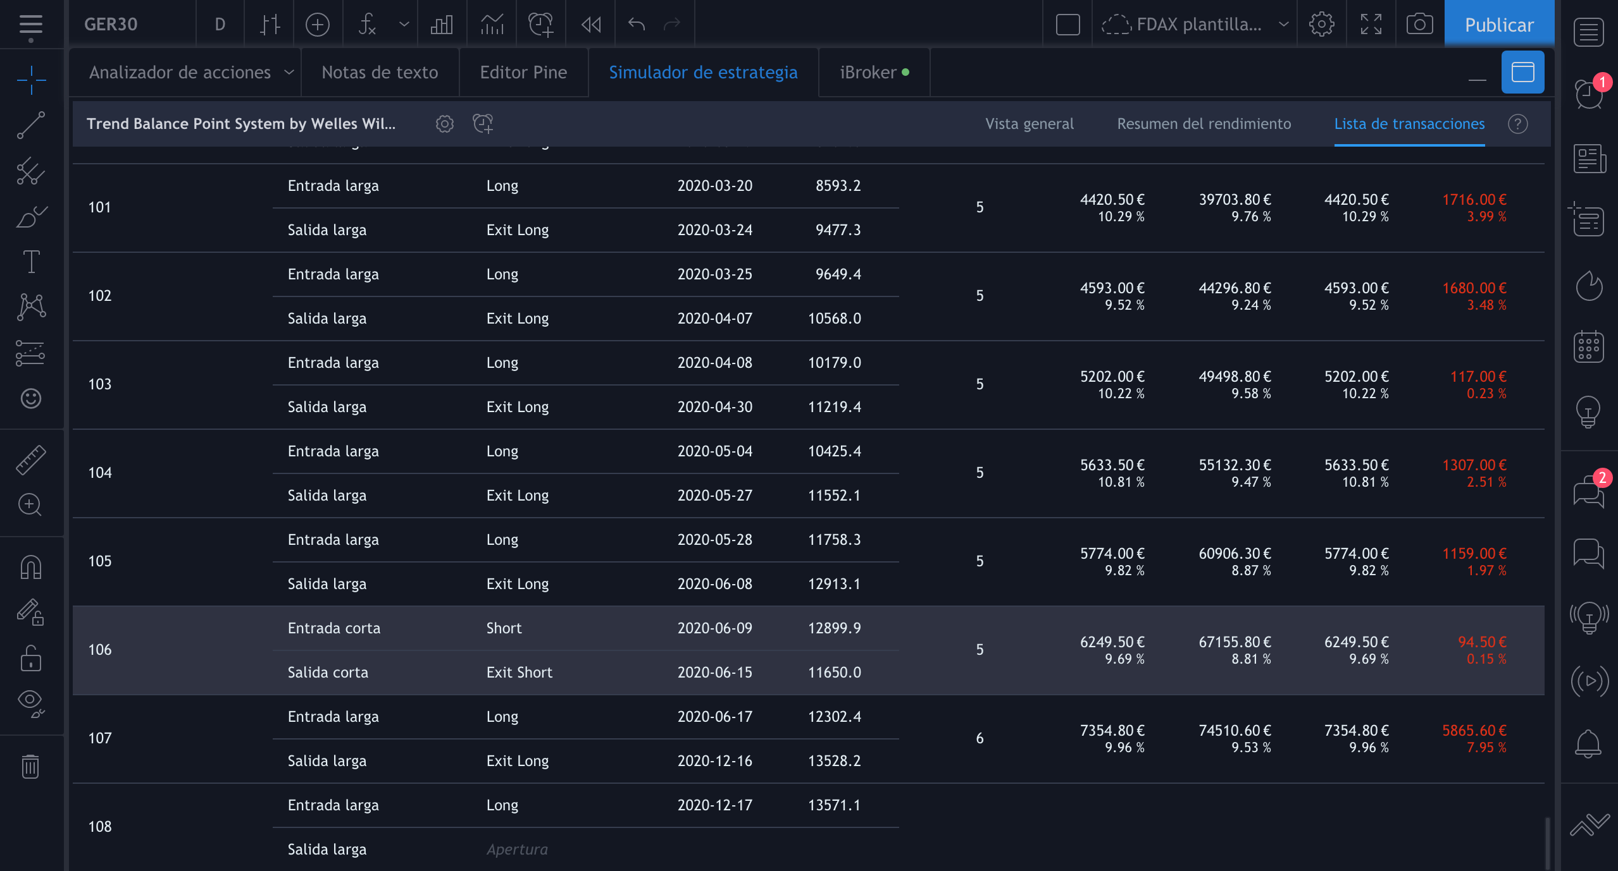1618x871 pixels.
Task: Remove drawings with trash icon
Action: pyautogui.click(x=30, y=767)
